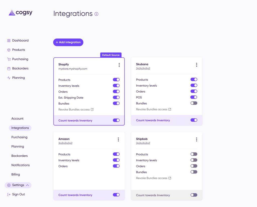Image resolution: width=257 pixels, height=207 pixels.
Task: Click plus icon on Add integration
Action: point(57,42)
